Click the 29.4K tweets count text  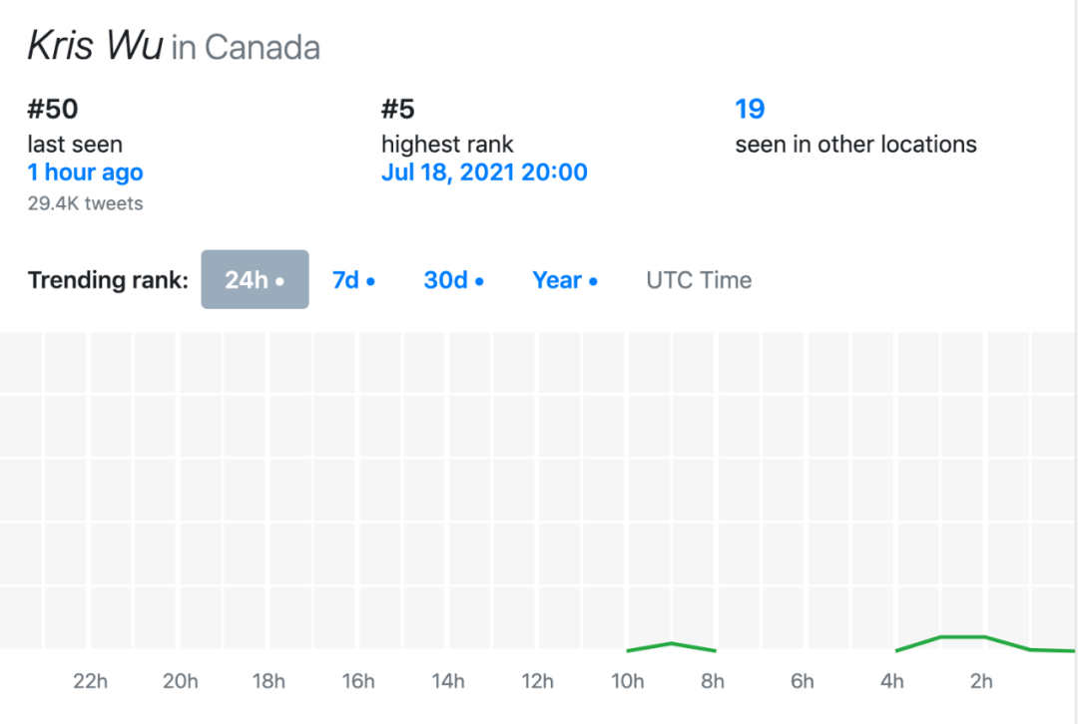point(85,203)
